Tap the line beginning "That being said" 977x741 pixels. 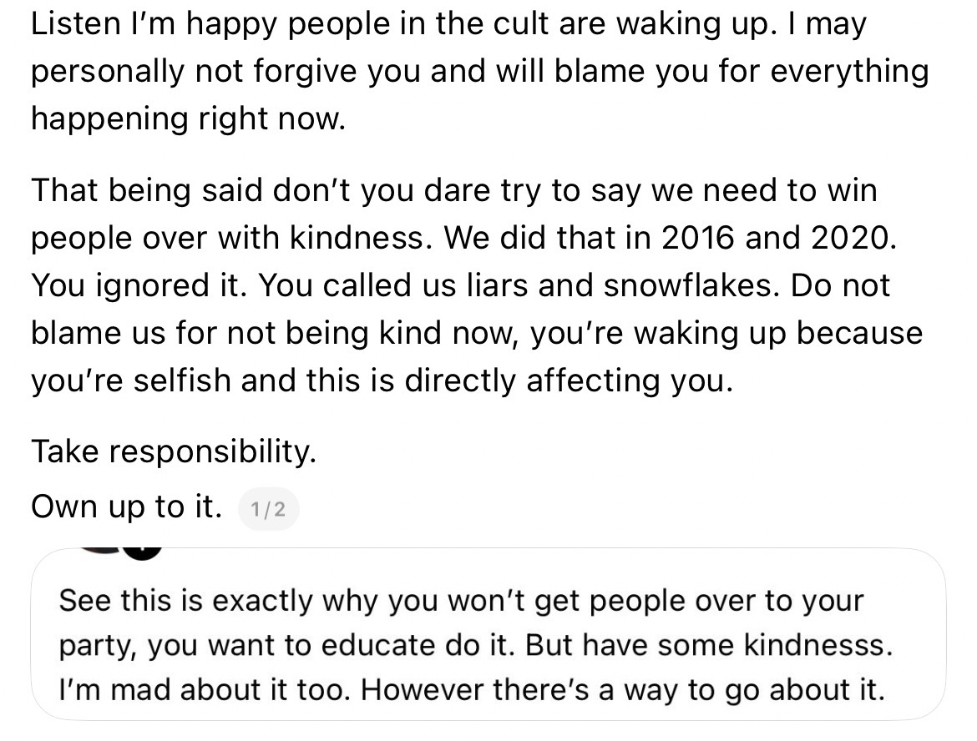click(454, 191)
